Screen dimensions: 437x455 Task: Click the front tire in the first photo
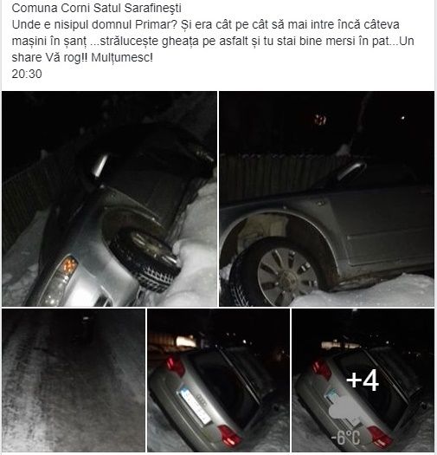145,259
